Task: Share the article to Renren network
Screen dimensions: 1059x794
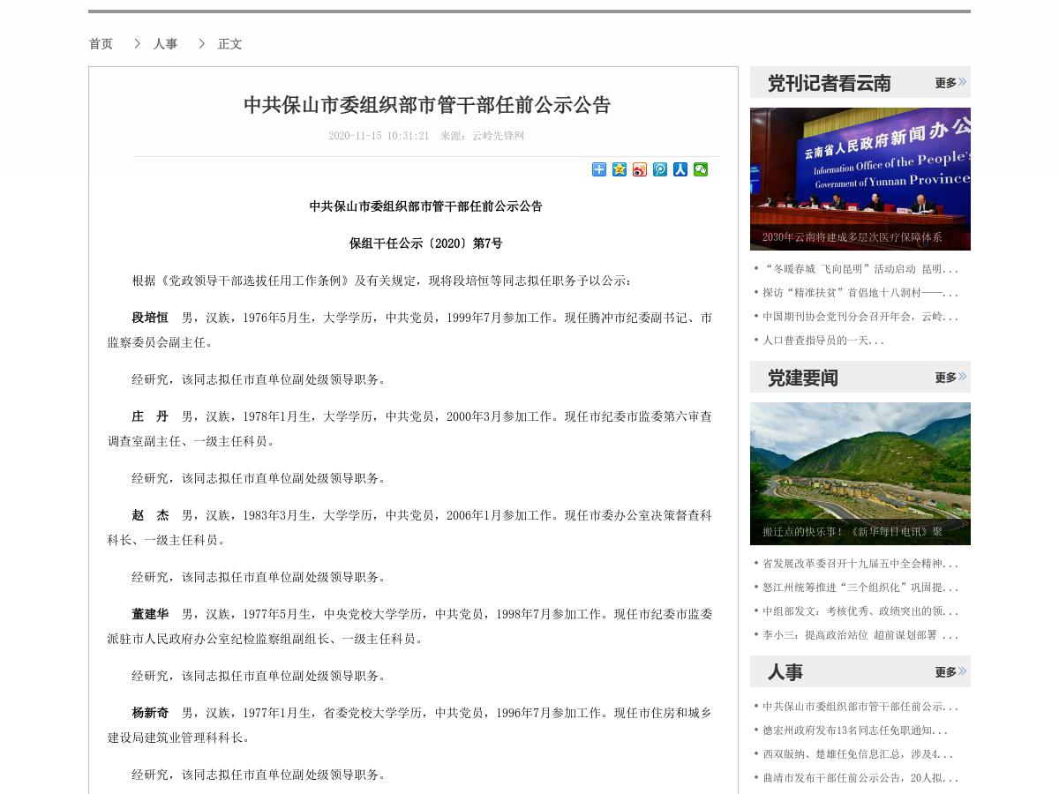Action: [x=680, y=169]
